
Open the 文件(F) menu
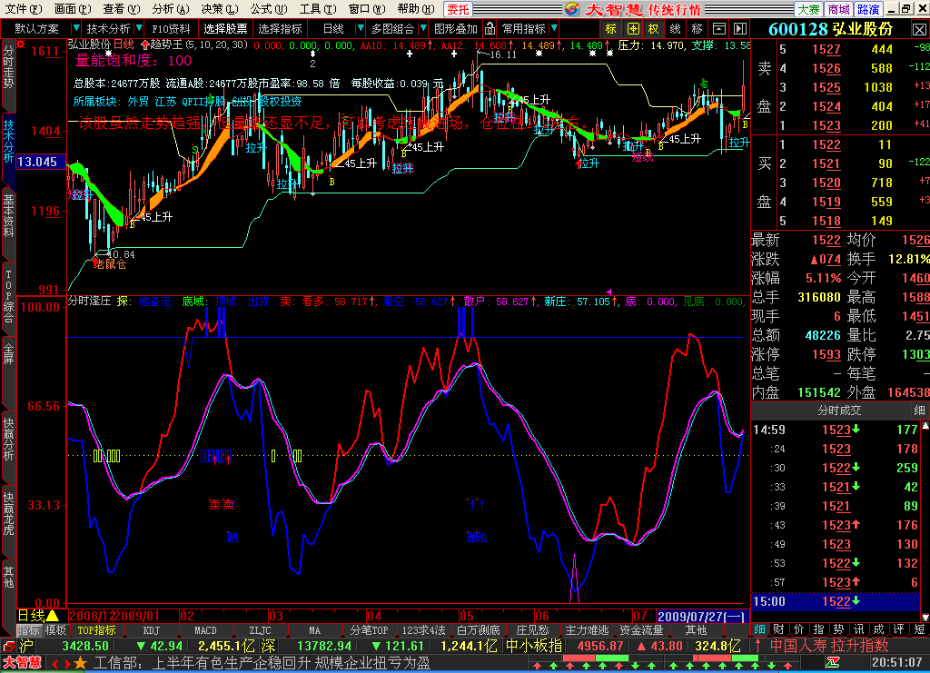(x=24, y=9)
